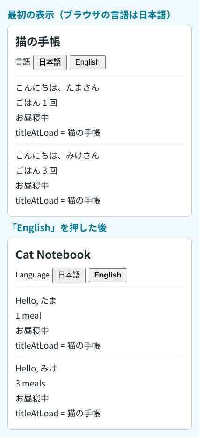199x437 pixels.
Task: Click titleAtLoad line in the Hello, たま entry
Action: 58,346
